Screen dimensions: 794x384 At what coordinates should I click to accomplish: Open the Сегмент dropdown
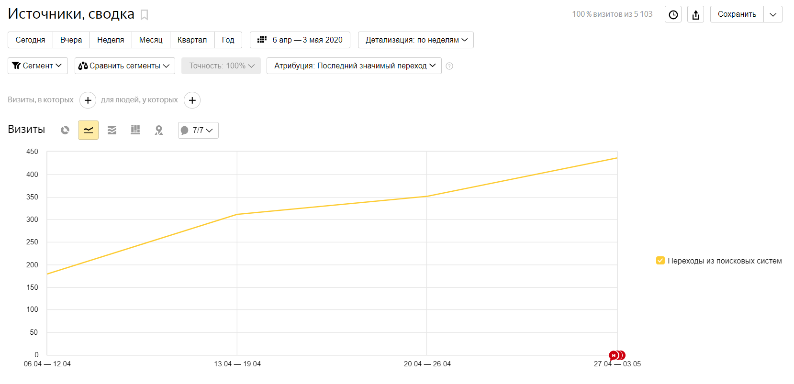[37, 66]
